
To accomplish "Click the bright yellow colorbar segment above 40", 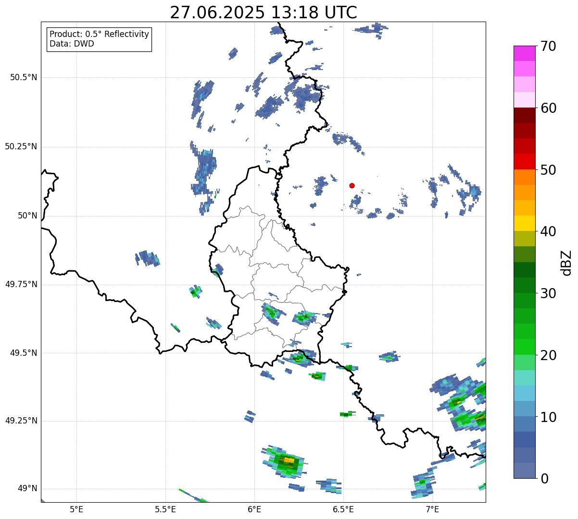I will (525, 223).
